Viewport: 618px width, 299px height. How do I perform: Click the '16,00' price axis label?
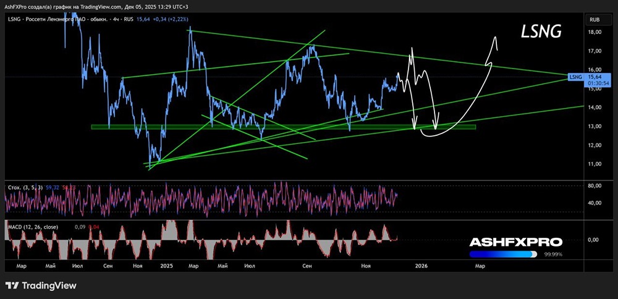[x=595, y=69]
